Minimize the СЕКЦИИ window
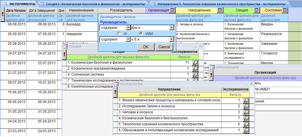The height and width of the screenshot is (137, 302). click(196, 47)
